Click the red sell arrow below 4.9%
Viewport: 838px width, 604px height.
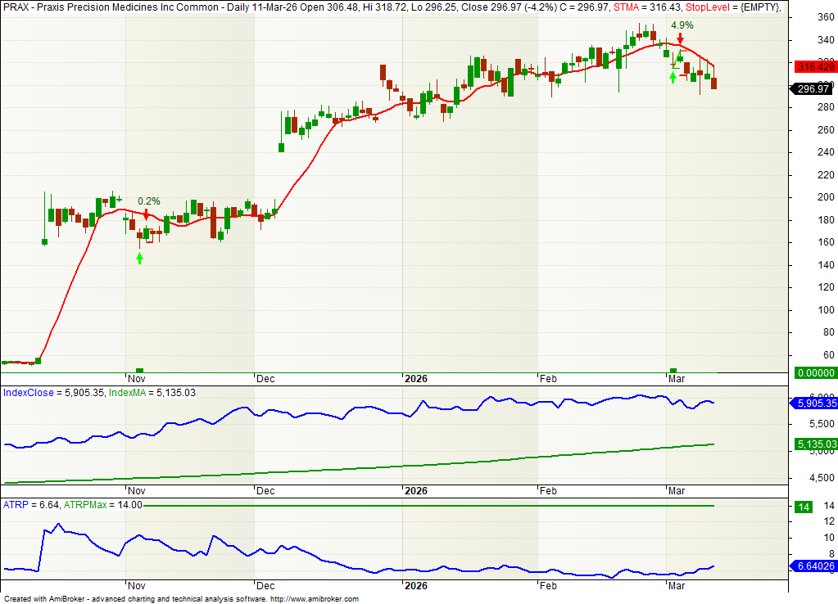[680, 38]
